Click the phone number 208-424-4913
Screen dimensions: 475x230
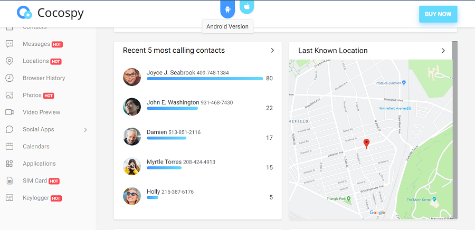coord(199,162)
